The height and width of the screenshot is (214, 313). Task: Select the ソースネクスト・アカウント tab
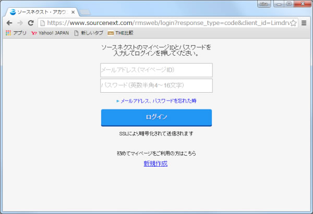click(42, 12)
